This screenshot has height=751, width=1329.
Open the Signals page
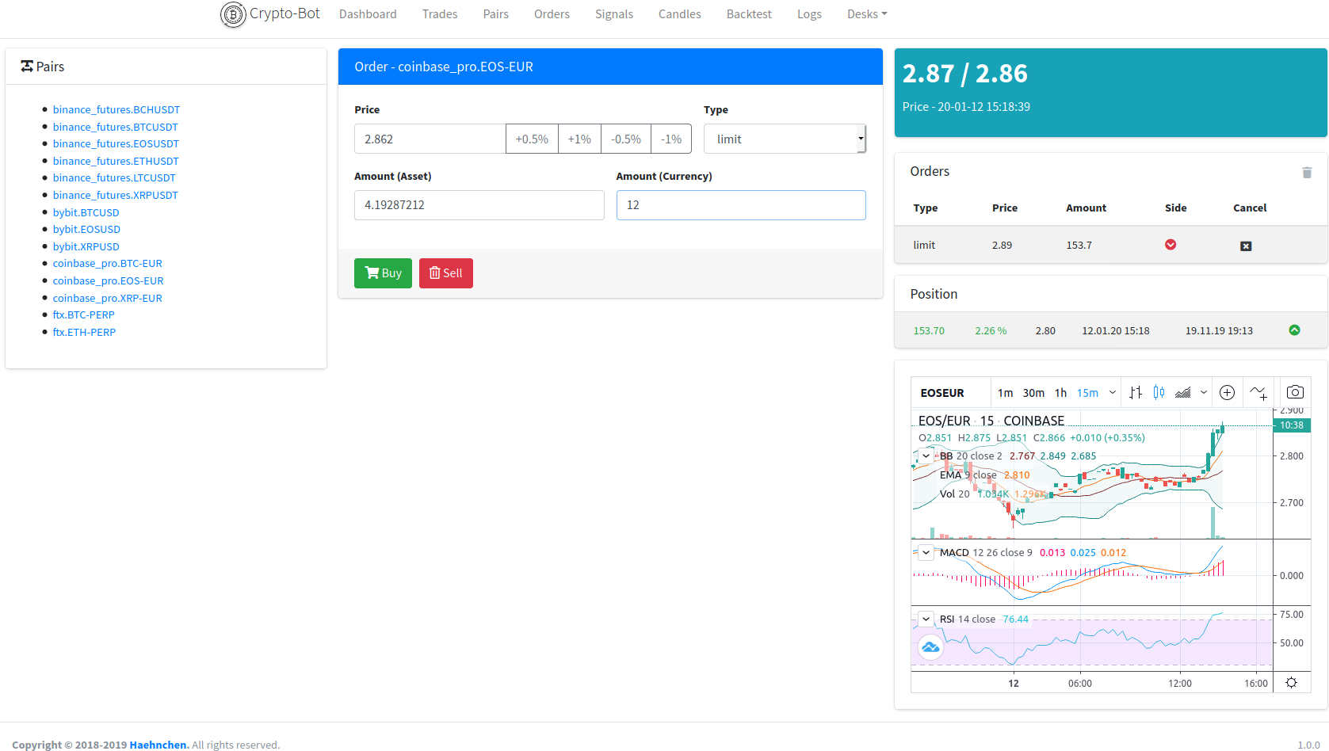point(614,14)
